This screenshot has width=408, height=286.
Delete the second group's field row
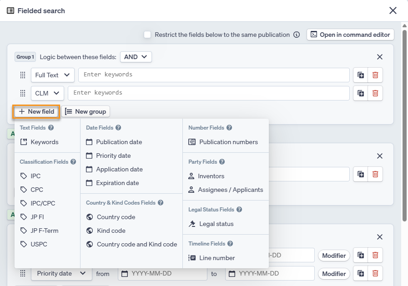pyautogui.click(x=375, y=174)
